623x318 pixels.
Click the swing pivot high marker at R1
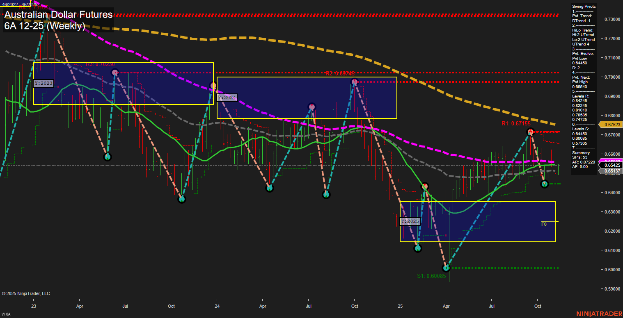pyautogui.click(x=530, y=132)
